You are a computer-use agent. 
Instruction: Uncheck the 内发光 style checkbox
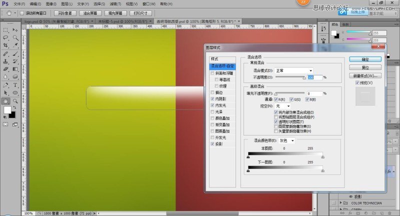point(212,105)
